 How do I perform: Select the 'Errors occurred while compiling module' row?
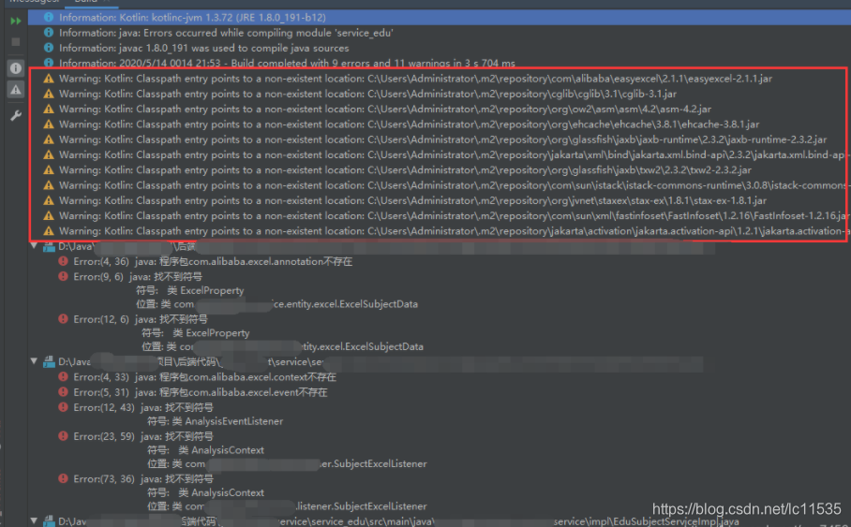point(439,33)
